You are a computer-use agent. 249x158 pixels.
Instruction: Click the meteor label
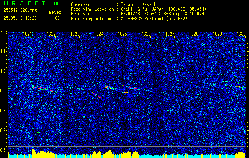tap(56, 12)
